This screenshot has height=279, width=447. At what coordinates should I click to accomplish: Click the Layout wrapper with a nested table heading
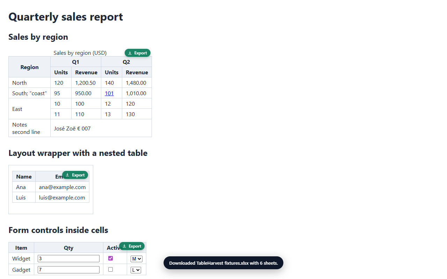pos(78,153)
